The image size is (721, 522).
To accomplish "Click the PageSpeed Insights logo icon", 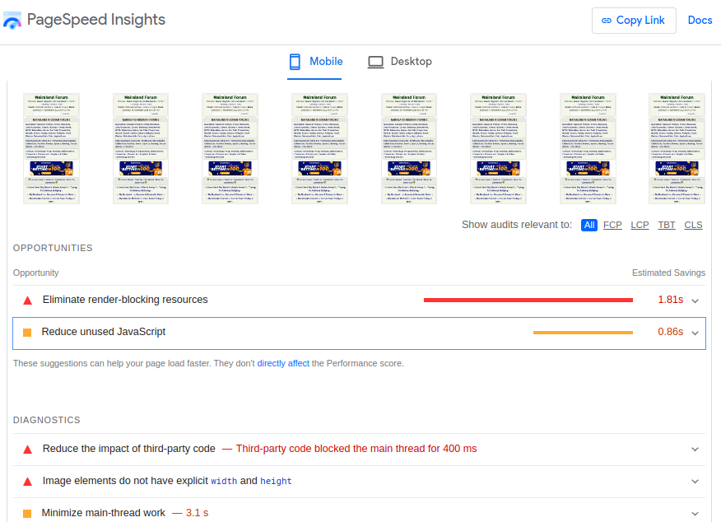I will pyautogui.click(x=12, y=21).
